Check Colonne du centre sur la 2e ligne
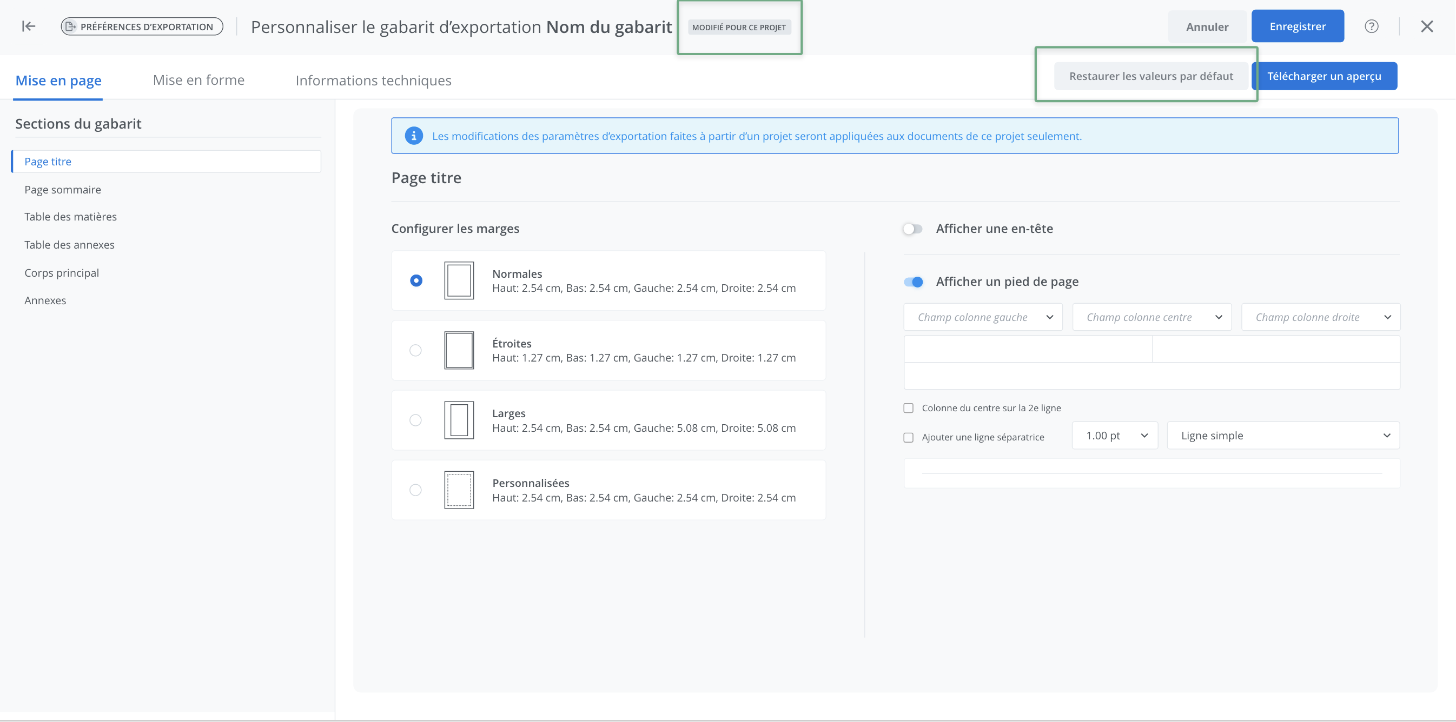Screen dimensions: 1456x722 [908, 408]
